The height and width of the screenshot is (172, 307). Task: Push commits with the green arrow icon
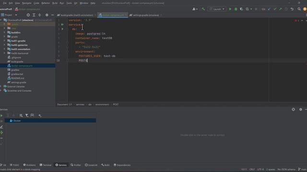[x=280, y=9]
